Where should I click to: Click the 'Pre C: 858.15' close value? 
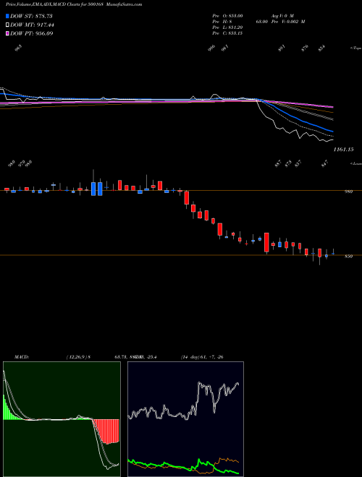click(x=227, y=33)
